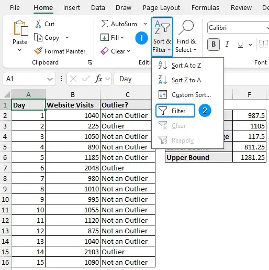
Task: Expand the Paste options arrow
Action: tap(20, 50)
